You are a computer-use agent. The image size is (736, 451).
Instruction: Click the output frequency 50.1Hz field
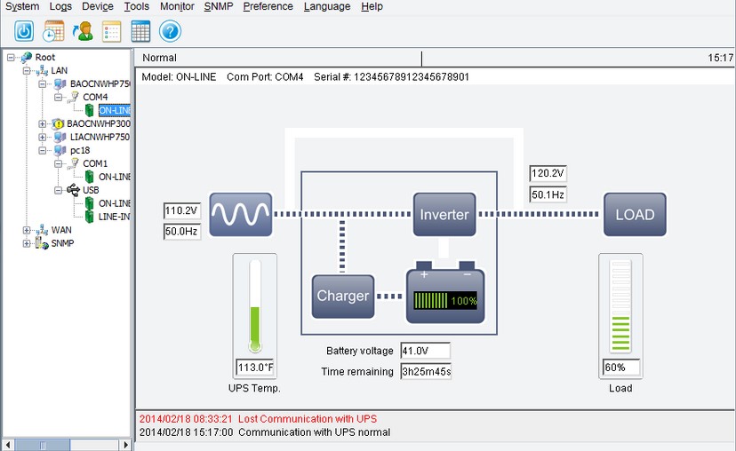(548, 194)
